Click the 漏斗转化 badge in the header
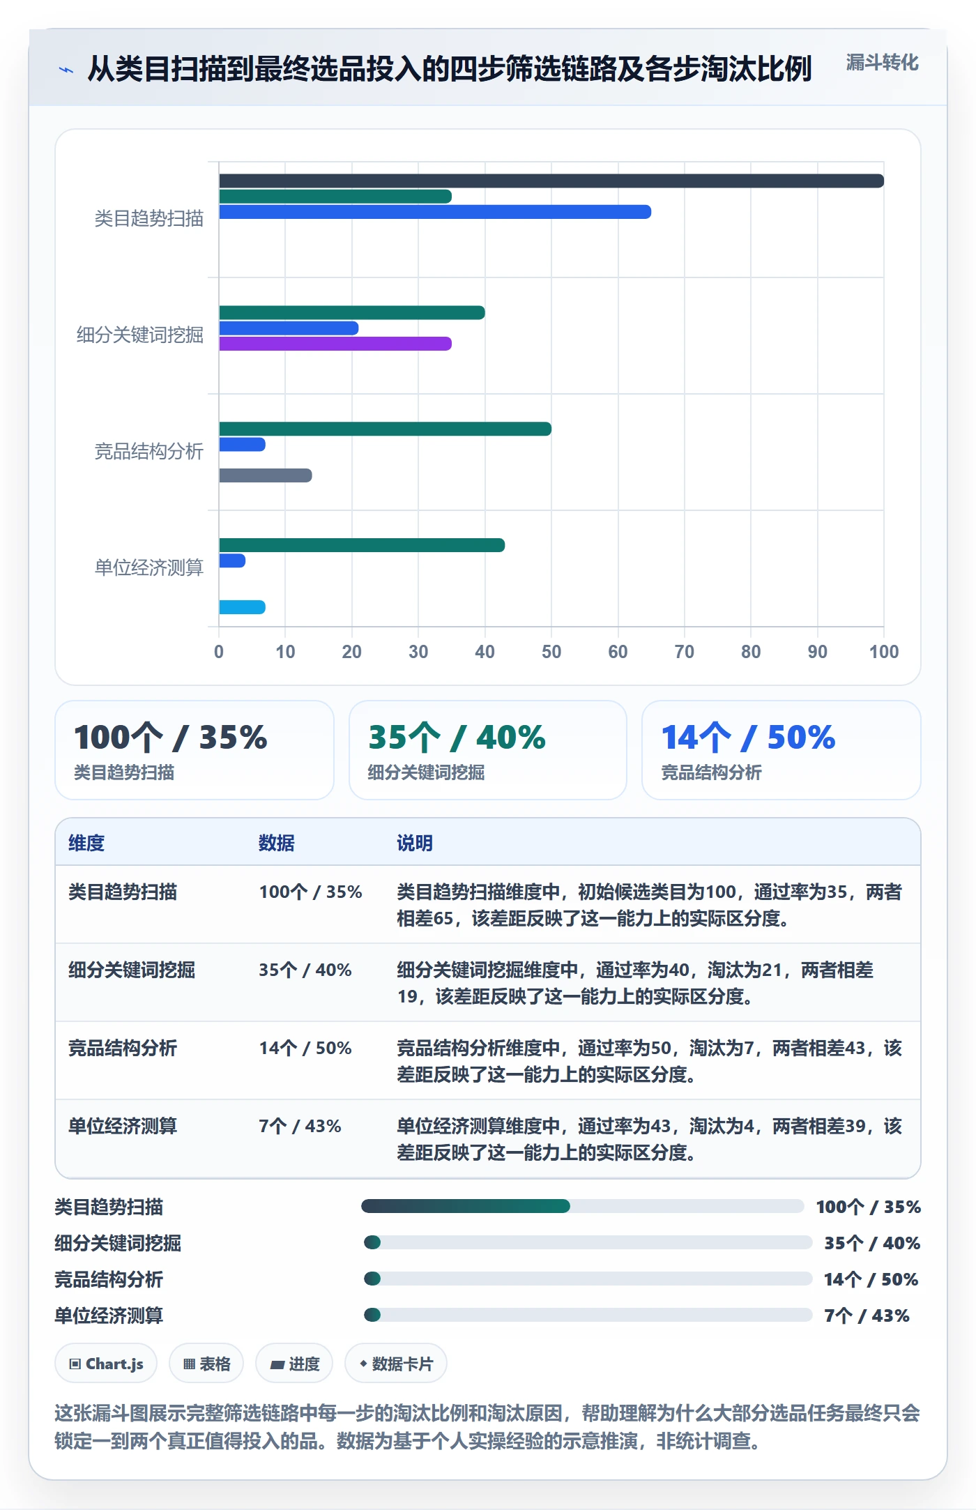Viewport: 976px width, 1510px height. click(x=882, y=63)
